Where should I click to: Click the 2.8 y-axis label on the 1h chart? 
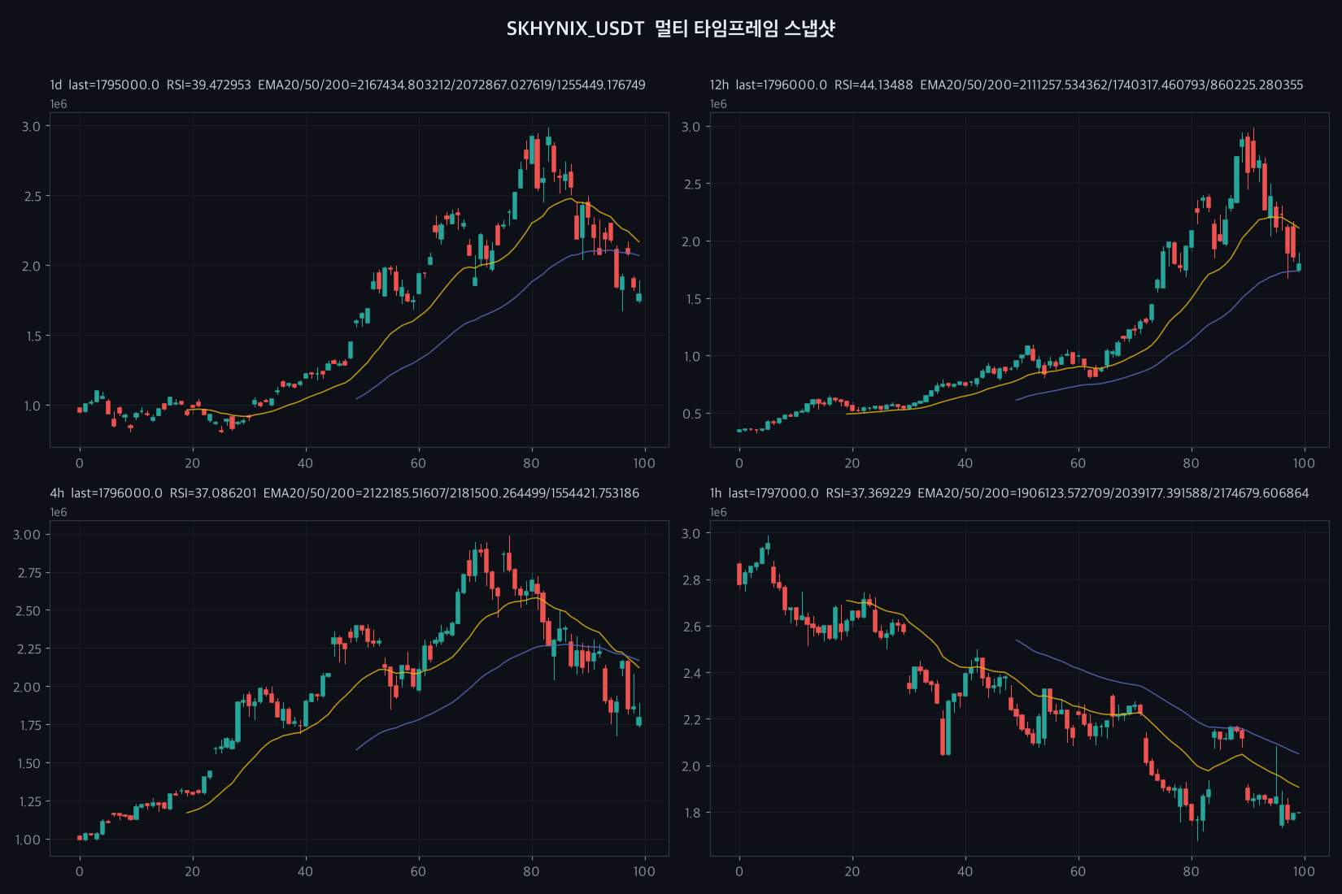click(x=691, y=580)
